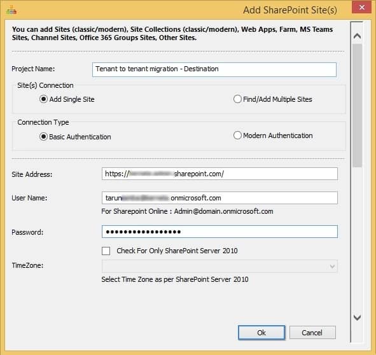
Task: Click the 'User Name:' label
Action: [29, 198]
